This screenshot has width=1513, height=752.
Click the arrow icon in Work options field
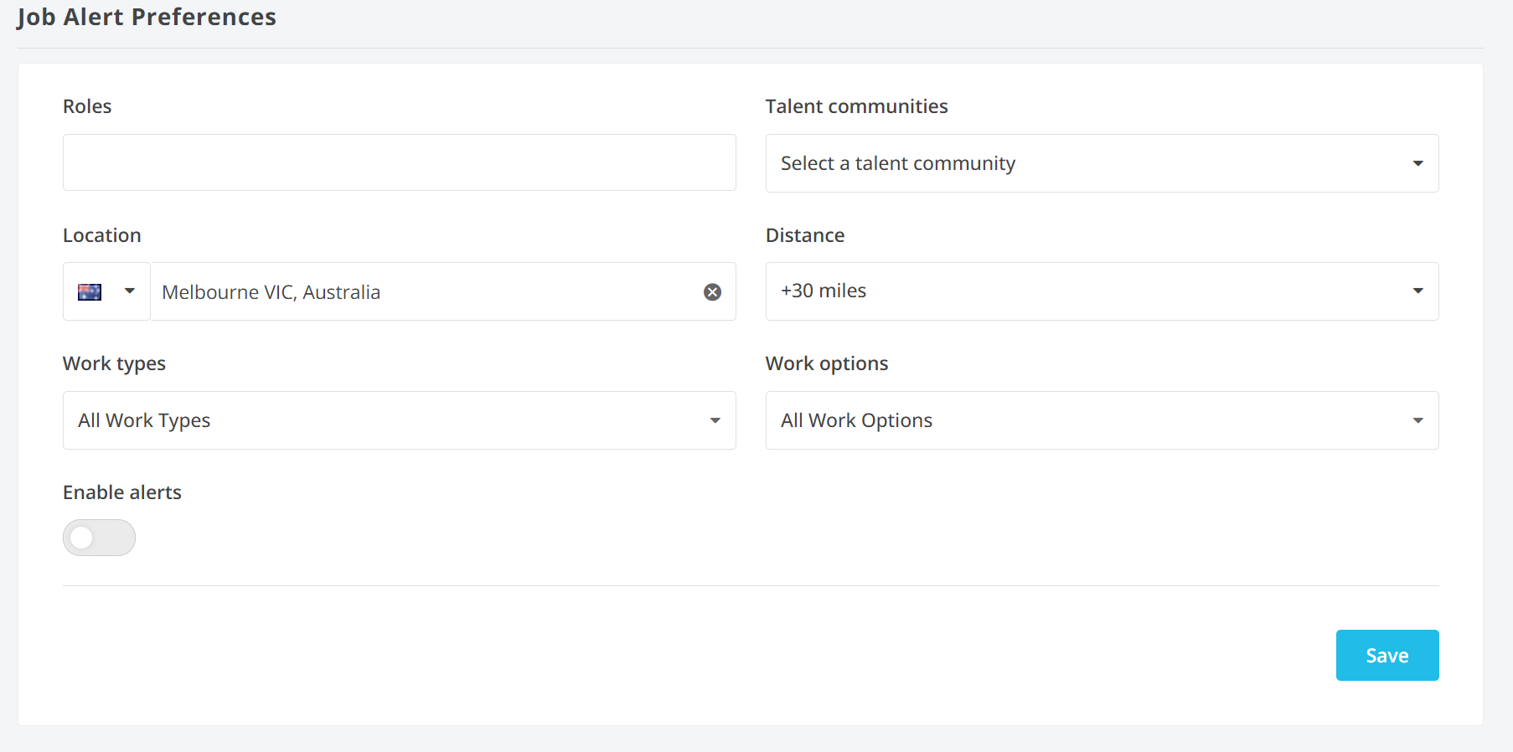click(1417, 420)
